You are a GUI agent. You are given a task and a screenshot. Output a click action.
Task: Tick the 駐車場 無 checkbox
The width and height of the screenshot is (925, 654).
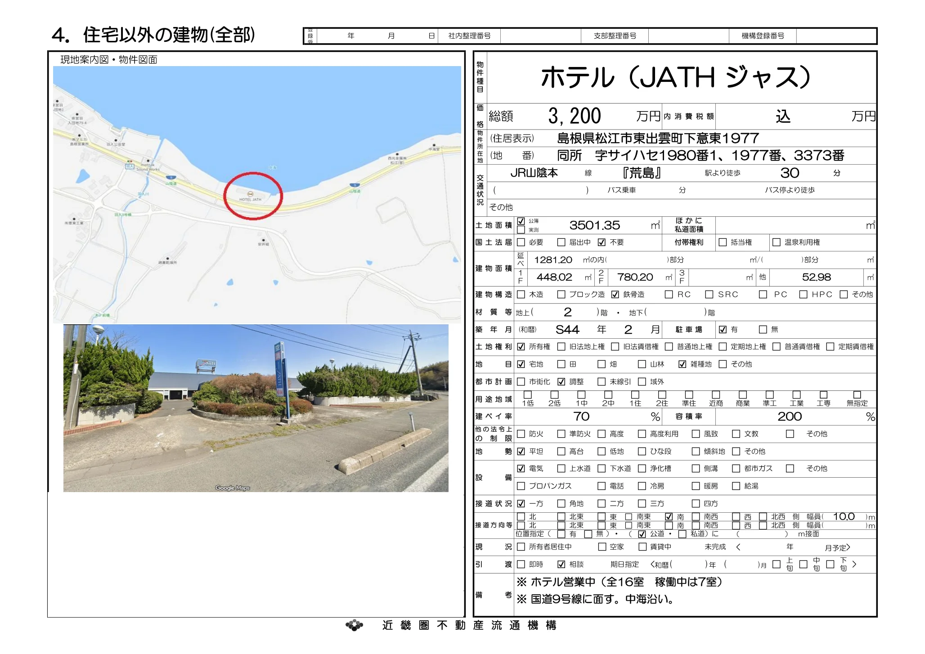click(x=763, y=330)
